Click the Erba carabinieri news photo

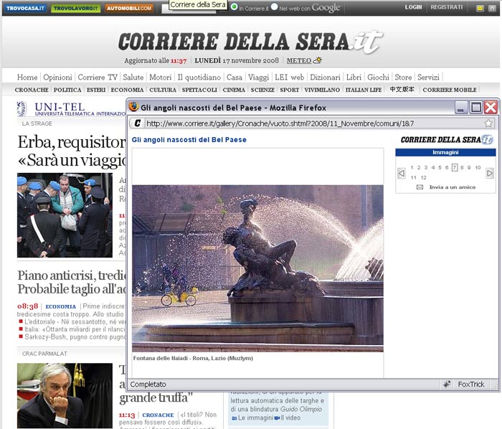tap(65, 215)
